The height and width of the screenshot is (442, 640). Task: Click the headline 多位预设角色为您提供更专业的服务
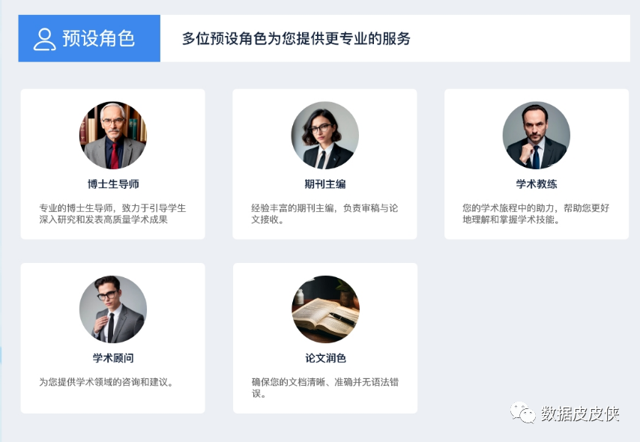point(296,38)
